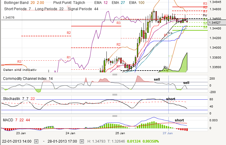Select the Stochastik 7 7 22 title
The width and height of the screenshot is (226, 145).
pos(19,99)
